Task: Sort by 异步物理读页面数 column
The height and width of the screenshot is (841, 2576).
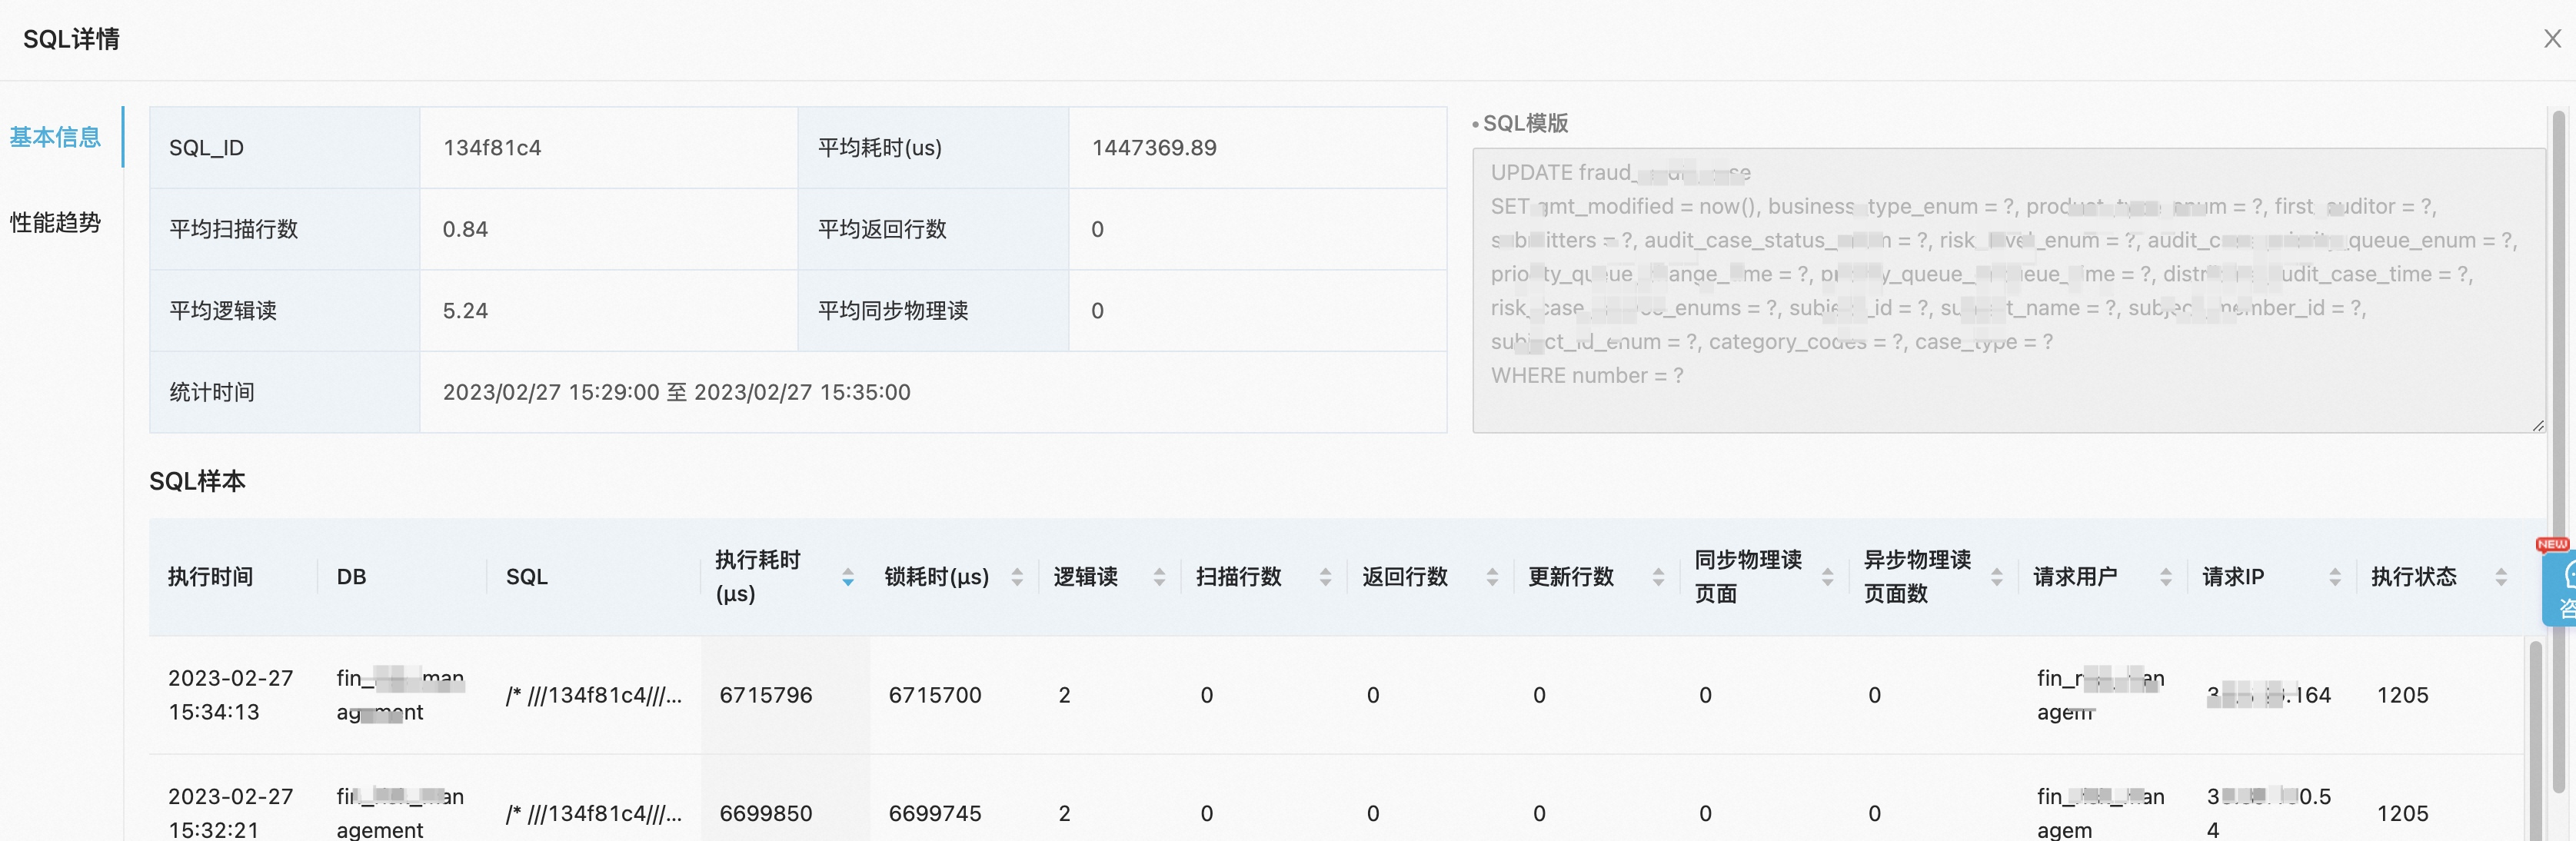Action: (1997, 577)
